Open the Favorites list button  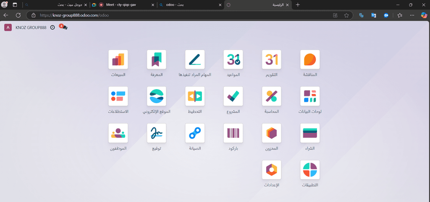[x=400, y=16]
